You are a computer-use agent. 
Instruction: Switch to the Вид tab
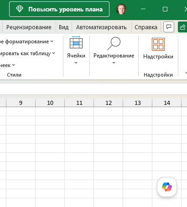63,27
